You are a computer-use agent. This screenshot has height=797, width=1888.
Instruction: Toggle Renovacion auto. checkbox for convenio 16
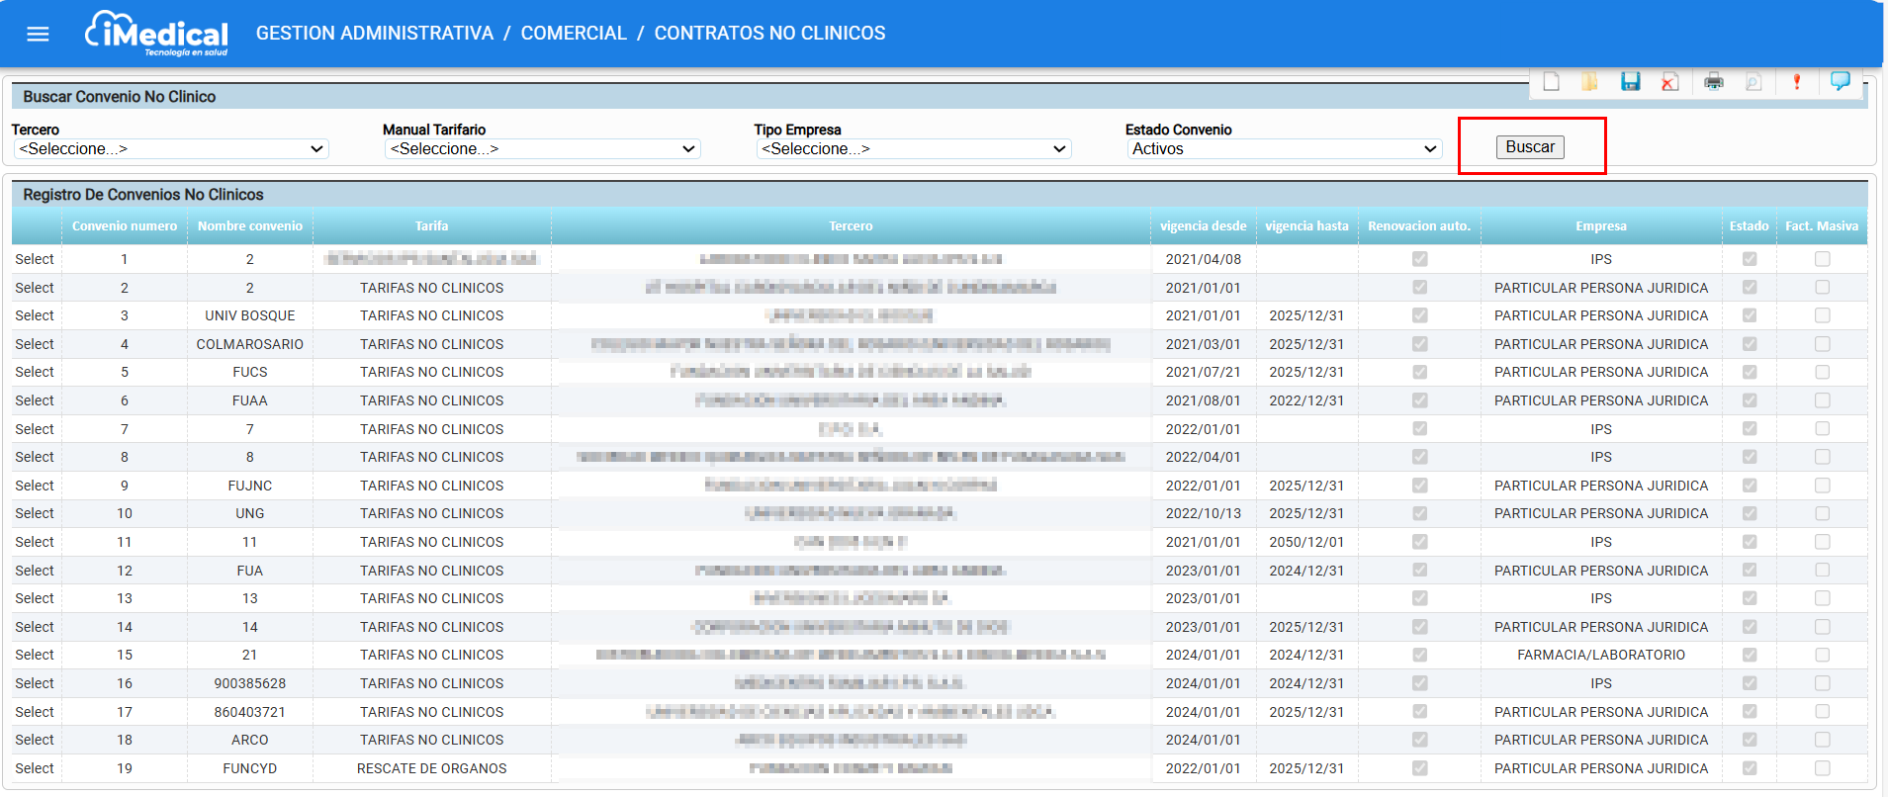coord(1420,683)
